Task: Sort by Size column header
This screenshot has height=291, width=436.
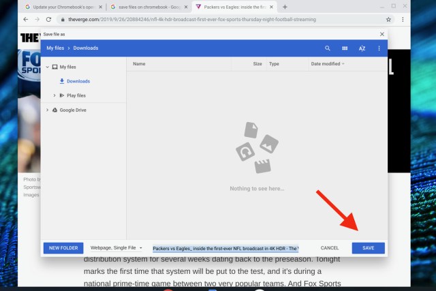Action: click(x=258, y=63)
